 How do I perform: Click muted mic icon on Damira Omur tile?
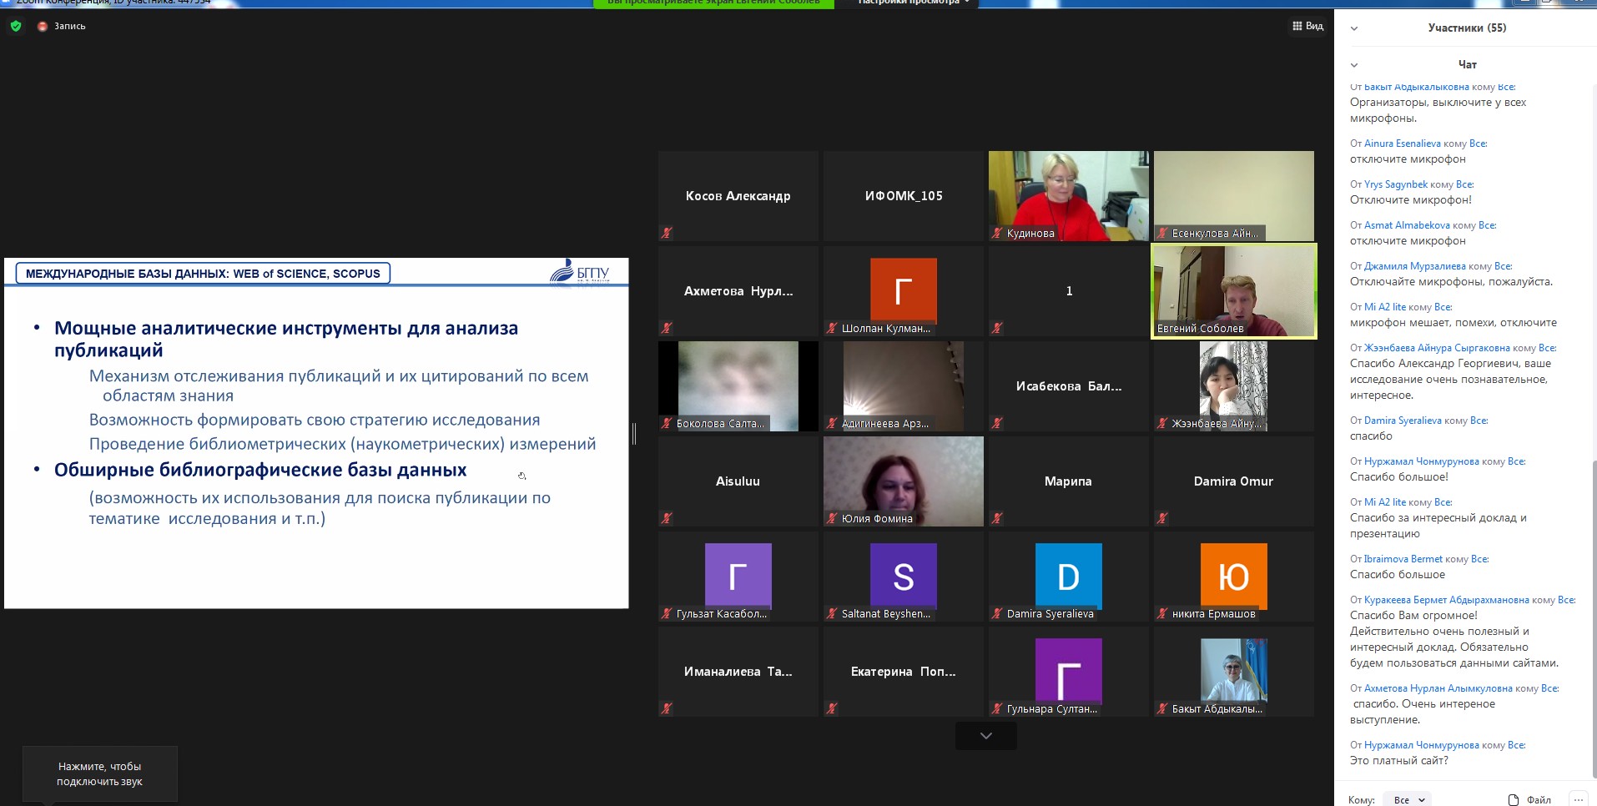pos(1162,519)
